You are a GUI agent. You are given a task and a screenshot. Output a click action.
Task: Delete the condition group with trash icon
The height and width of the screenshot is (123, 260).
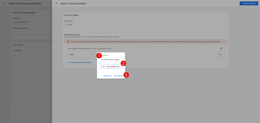coord(221,49)
